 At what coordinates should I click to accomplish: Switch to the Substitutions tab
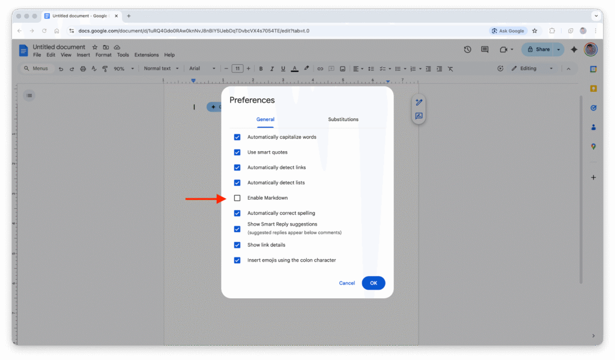(343, 119)
